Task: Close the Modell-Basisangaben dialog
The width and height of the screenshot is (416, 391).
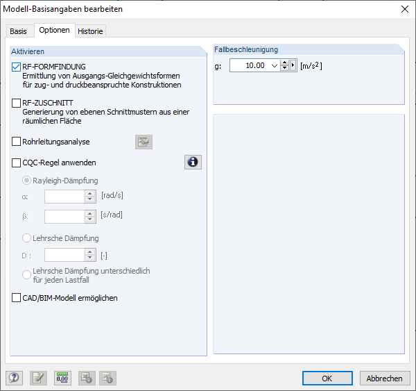Action: click(x=405, y=9)
